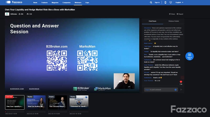Viewport: 210px width, 117px height.
Task: Click the 1.3K viewers icon
Action: [28, 14]
